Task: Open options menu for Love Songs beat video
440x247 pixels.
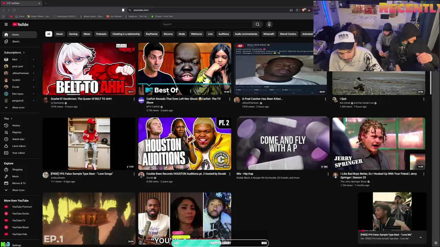Action: click(x=134, y=174)
